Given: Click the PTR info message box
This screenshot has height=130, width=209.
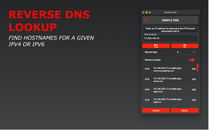Looking at the screenshot, I should coord(170,30).
